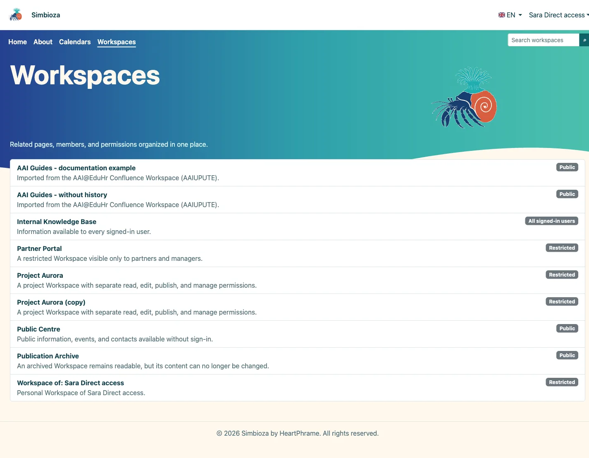
Task: Click the UK flag language icon
Action: 502,15
